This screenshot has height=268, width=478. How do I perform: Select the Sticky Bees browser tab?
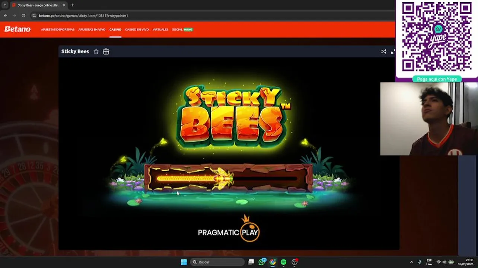(x=38, y=5)
